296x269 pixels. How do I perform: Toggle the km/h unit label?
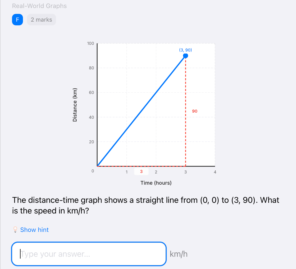[x=179, y=254]
